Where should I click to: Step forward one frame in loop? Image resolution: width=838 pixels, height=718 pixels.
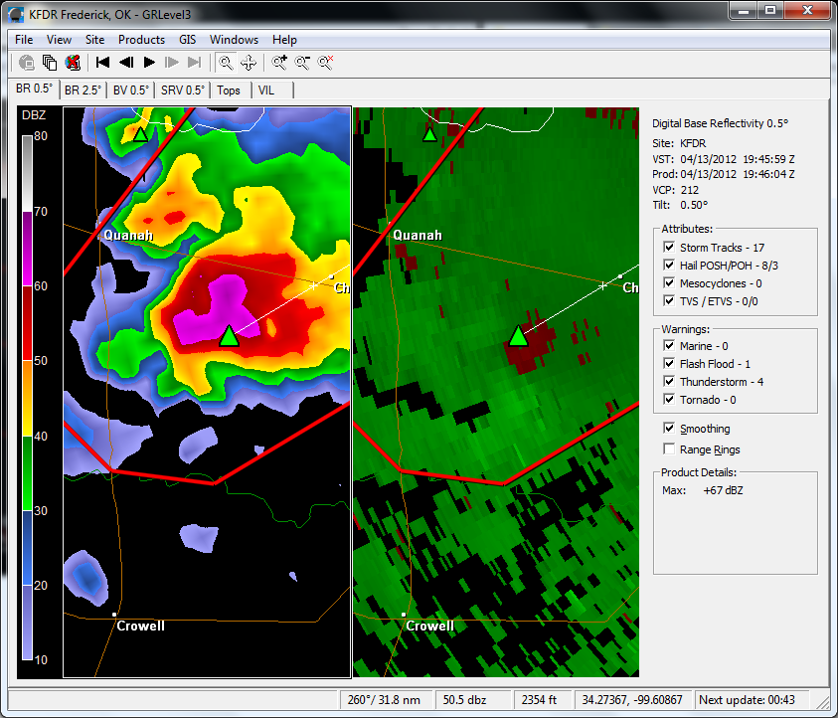click(172, 63)
